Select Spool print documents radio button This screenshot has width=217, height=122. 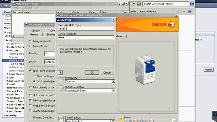point(30,71)
